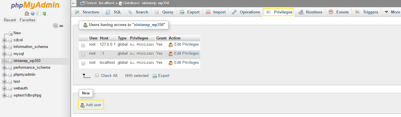Collapse the ninianep_wp350 database node
The image size is (401, 117).
[x=4, y=61]
